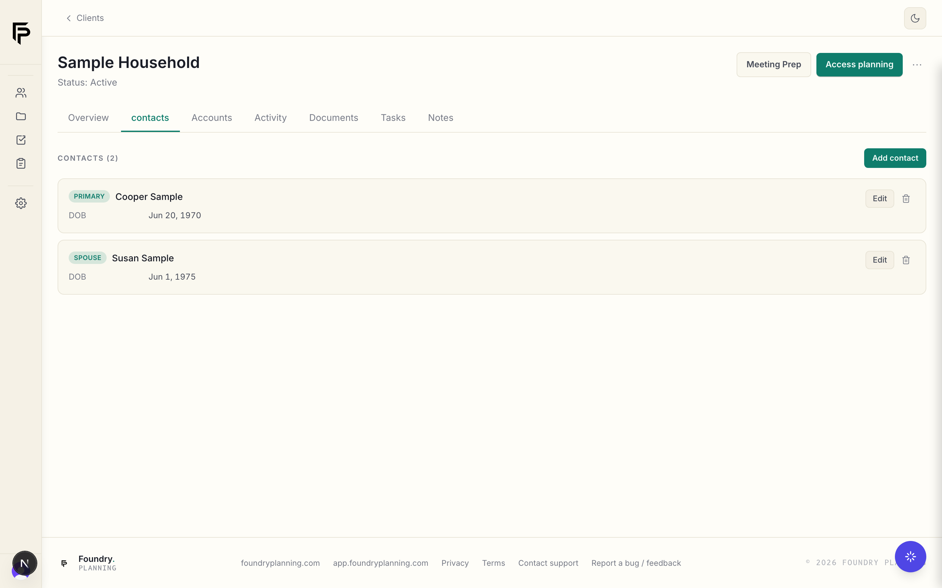Open the clipboard icon in sidebar
The height and width of the screenshot is (588, 942).
(x=21, y=163)
